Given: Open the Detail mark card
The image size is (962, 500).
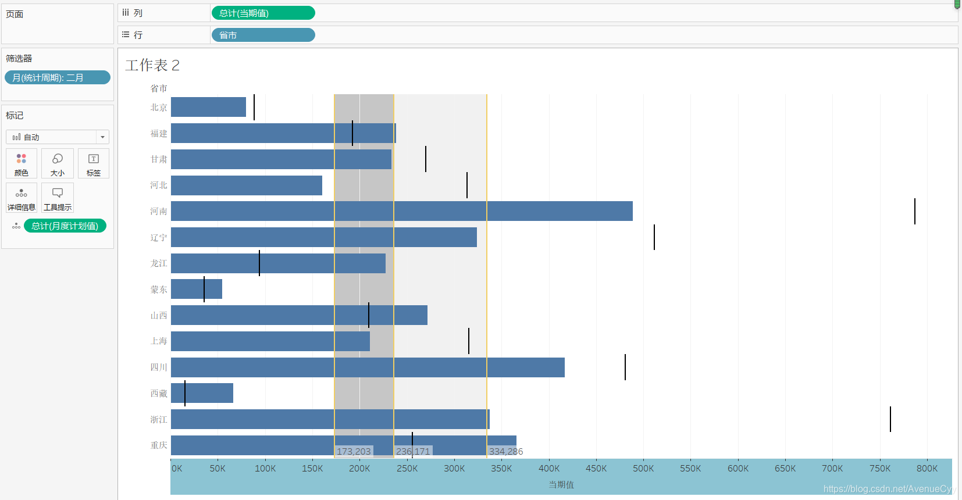Looking at the screenshot, I should coord(22,198).
